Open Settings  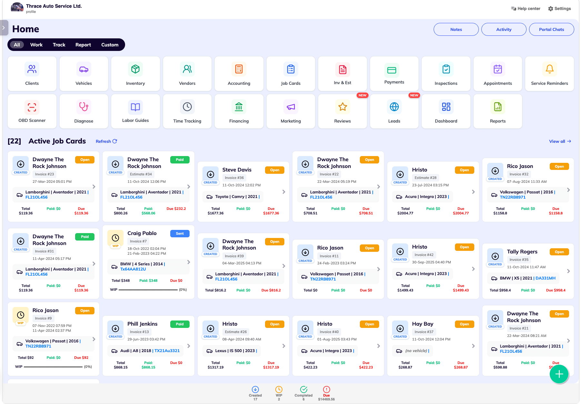[x=559, y=9]
